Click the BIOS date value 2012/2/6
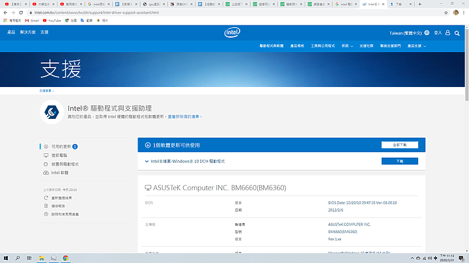This screenshot has width=469, height=263. coord(335,210)
